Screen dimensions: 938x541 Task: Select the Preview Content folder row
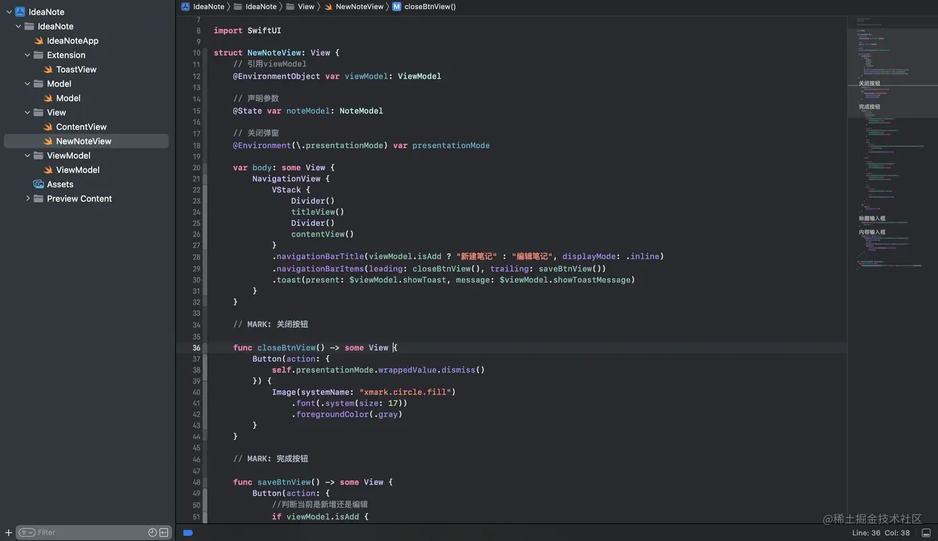[79, 199]
